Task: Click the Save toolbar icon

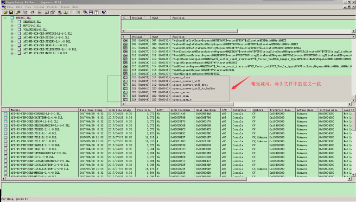Action: click(x=11, y=12)
